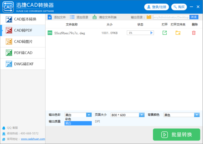
Task: Click the red trash delete icon
Action: [x=194, y=33]
